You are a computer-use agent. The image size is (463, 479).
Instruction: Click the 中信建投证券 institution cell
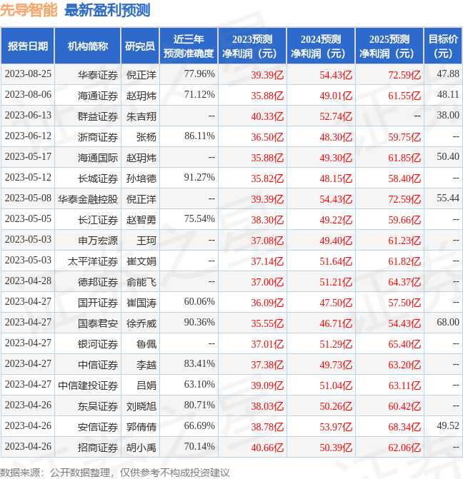88,385
